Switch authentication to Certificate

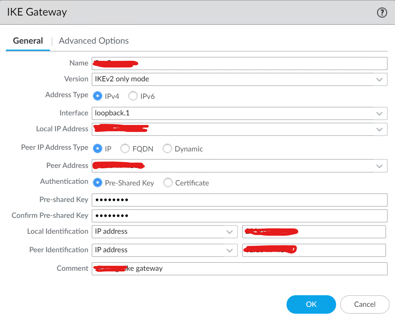tap(168, 182)
